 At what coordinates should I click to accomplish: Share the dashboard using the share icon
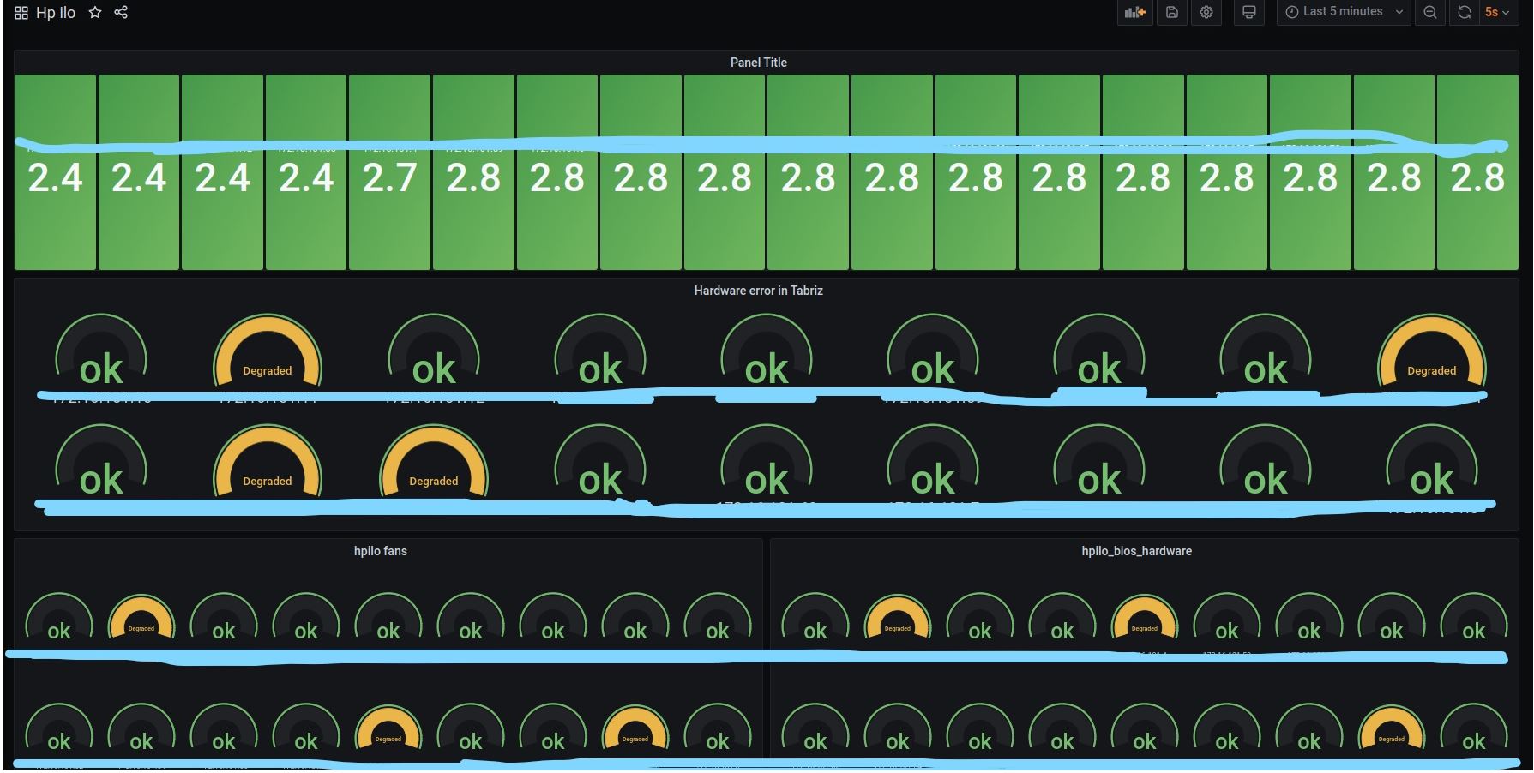pyautogui.click(x=121, y=13)
